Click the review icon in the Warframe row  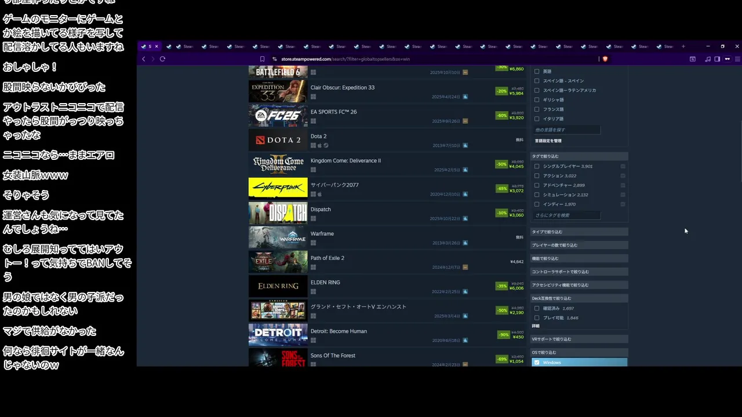point(465,243)
